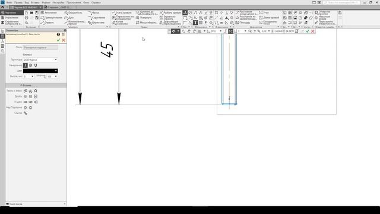Open the Вставка menu
The height and width of the screenshot is (214, 380).
tap(35, 2)
